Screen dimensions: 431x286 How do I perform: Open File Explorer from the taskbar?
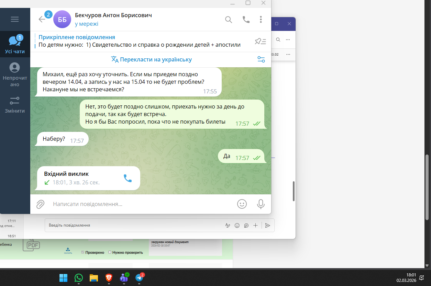(94, 277)
